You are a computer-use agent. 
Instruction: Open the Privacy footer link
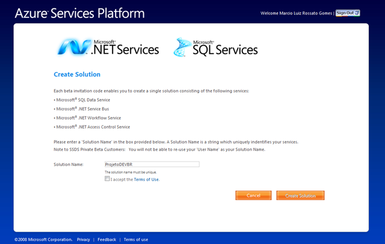point(84,240)
